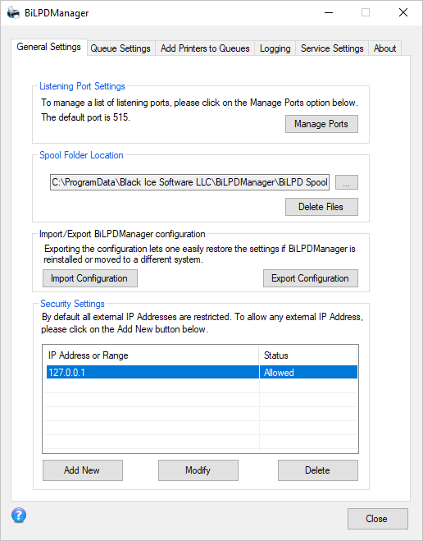Click the blue help question mark icon
The image size is (423, 541).
click(x=19, y=516)
